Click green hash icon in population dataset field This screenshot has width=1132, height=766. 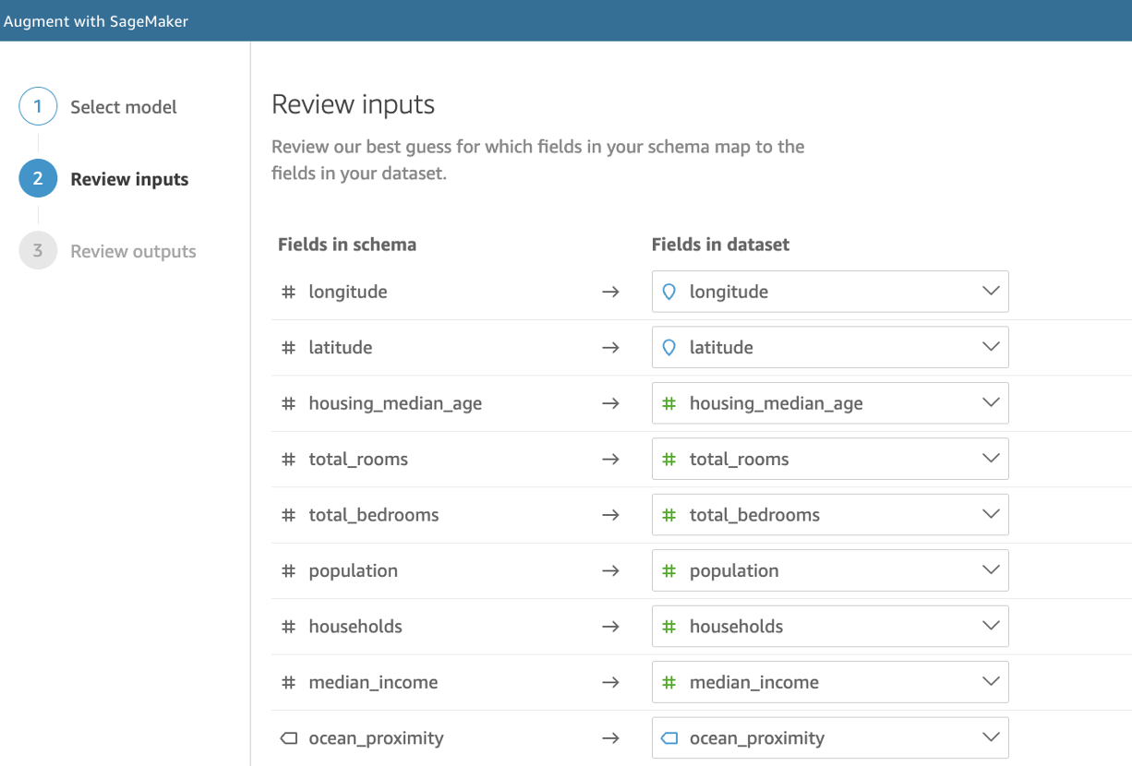click(x=669, y=571)
